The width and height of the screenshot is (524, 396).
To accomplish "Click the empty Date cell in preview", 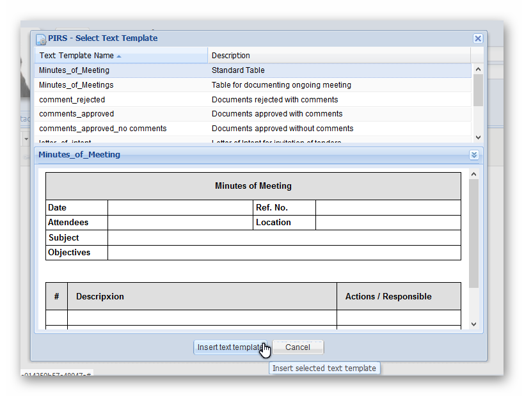I will [180, 208].
